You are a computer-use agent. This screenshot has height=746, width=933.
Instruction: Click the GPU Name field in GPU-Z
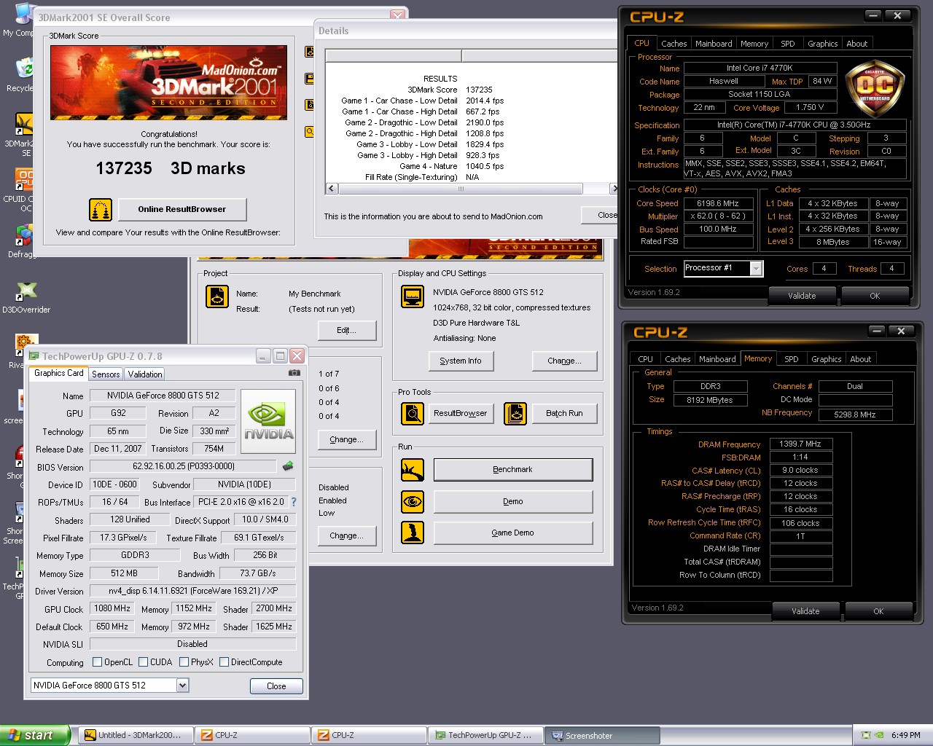tap(163, 396)
